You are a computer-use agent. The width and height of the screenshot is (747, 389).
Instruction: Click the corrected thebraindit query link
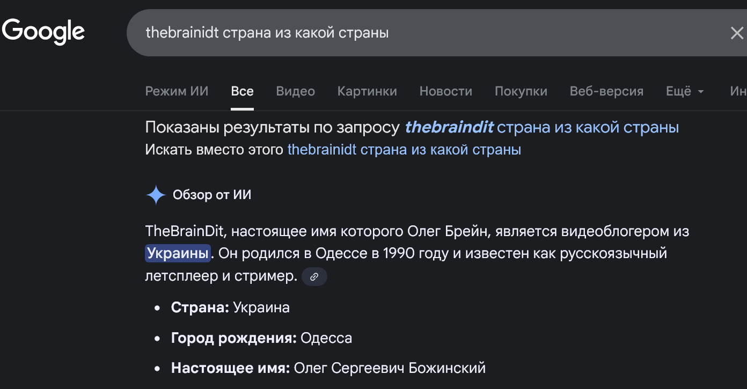pyautogui.click(x=541, y=127)
